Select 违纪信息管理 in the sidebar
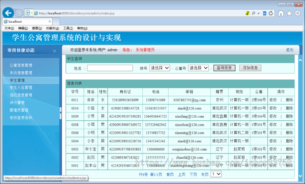Screen dimensions: 305x184 coord(21,95)
